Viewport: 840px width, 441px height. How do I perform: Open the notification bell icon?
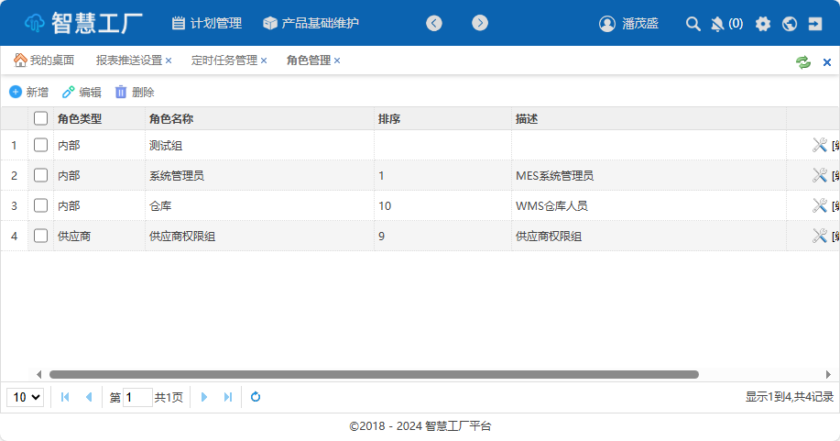[x=717, y=24]
